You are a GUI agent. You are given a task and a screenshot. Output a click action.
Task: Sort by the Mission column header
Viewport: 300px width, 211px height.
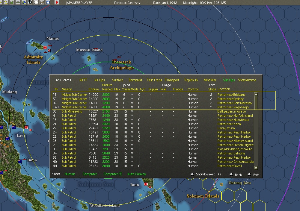[x=67, y=89]
